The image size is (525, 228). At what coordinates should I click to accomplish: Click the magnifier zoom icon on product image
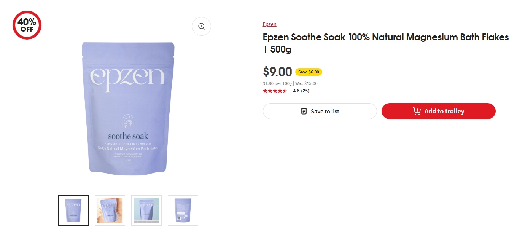201,26
